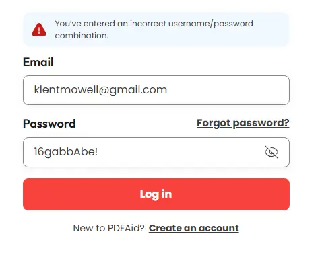Click the word combination in the error message

(x=82, y=36)
